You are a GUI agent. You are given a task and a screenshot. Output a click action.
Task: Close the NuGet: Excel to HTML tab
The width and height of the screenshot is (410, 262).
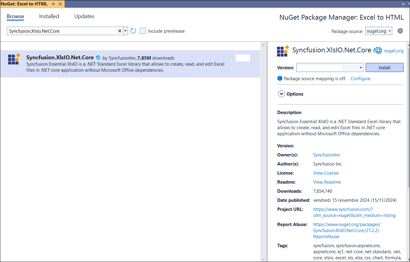60,4
